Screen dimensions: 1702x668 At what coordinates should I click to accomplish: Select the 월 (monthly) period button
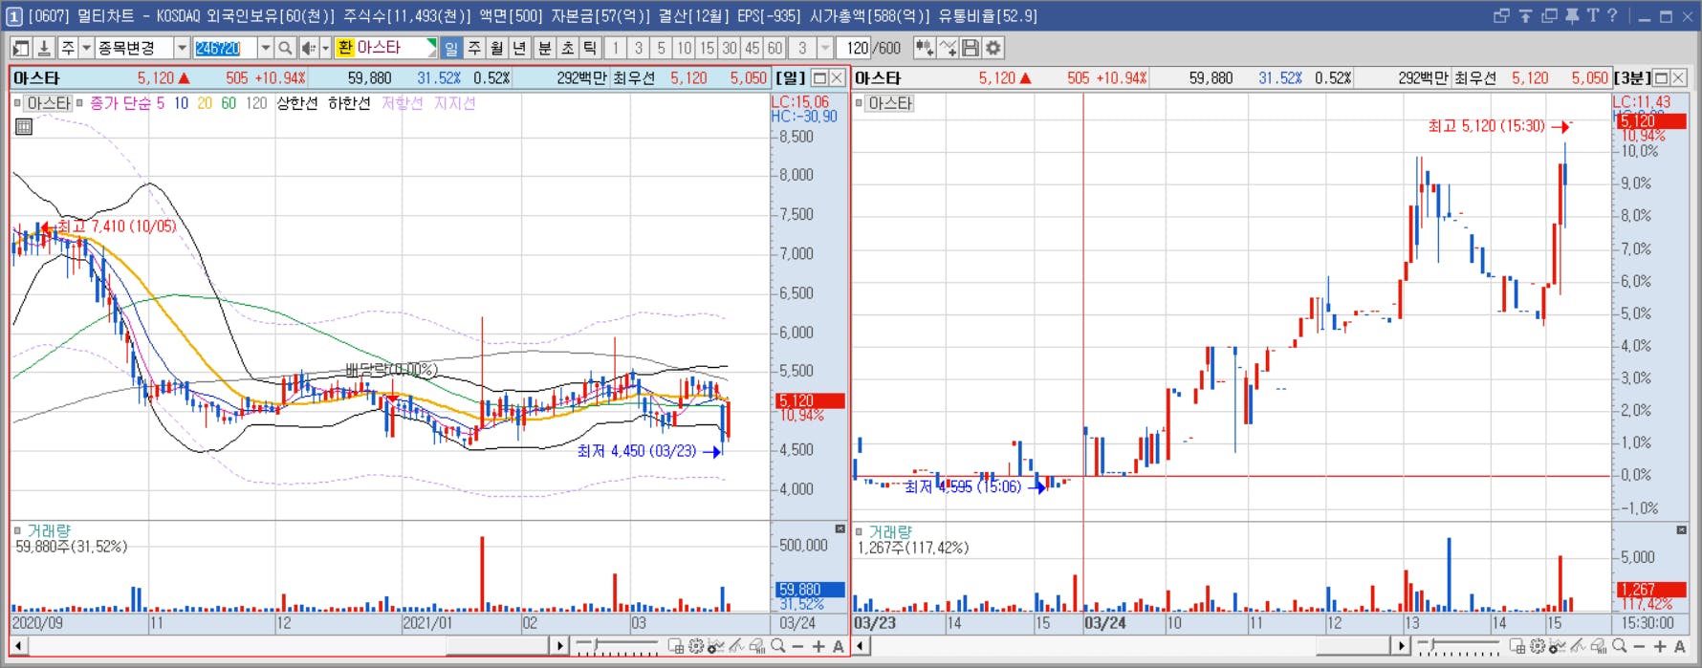(x=497, y=48)
